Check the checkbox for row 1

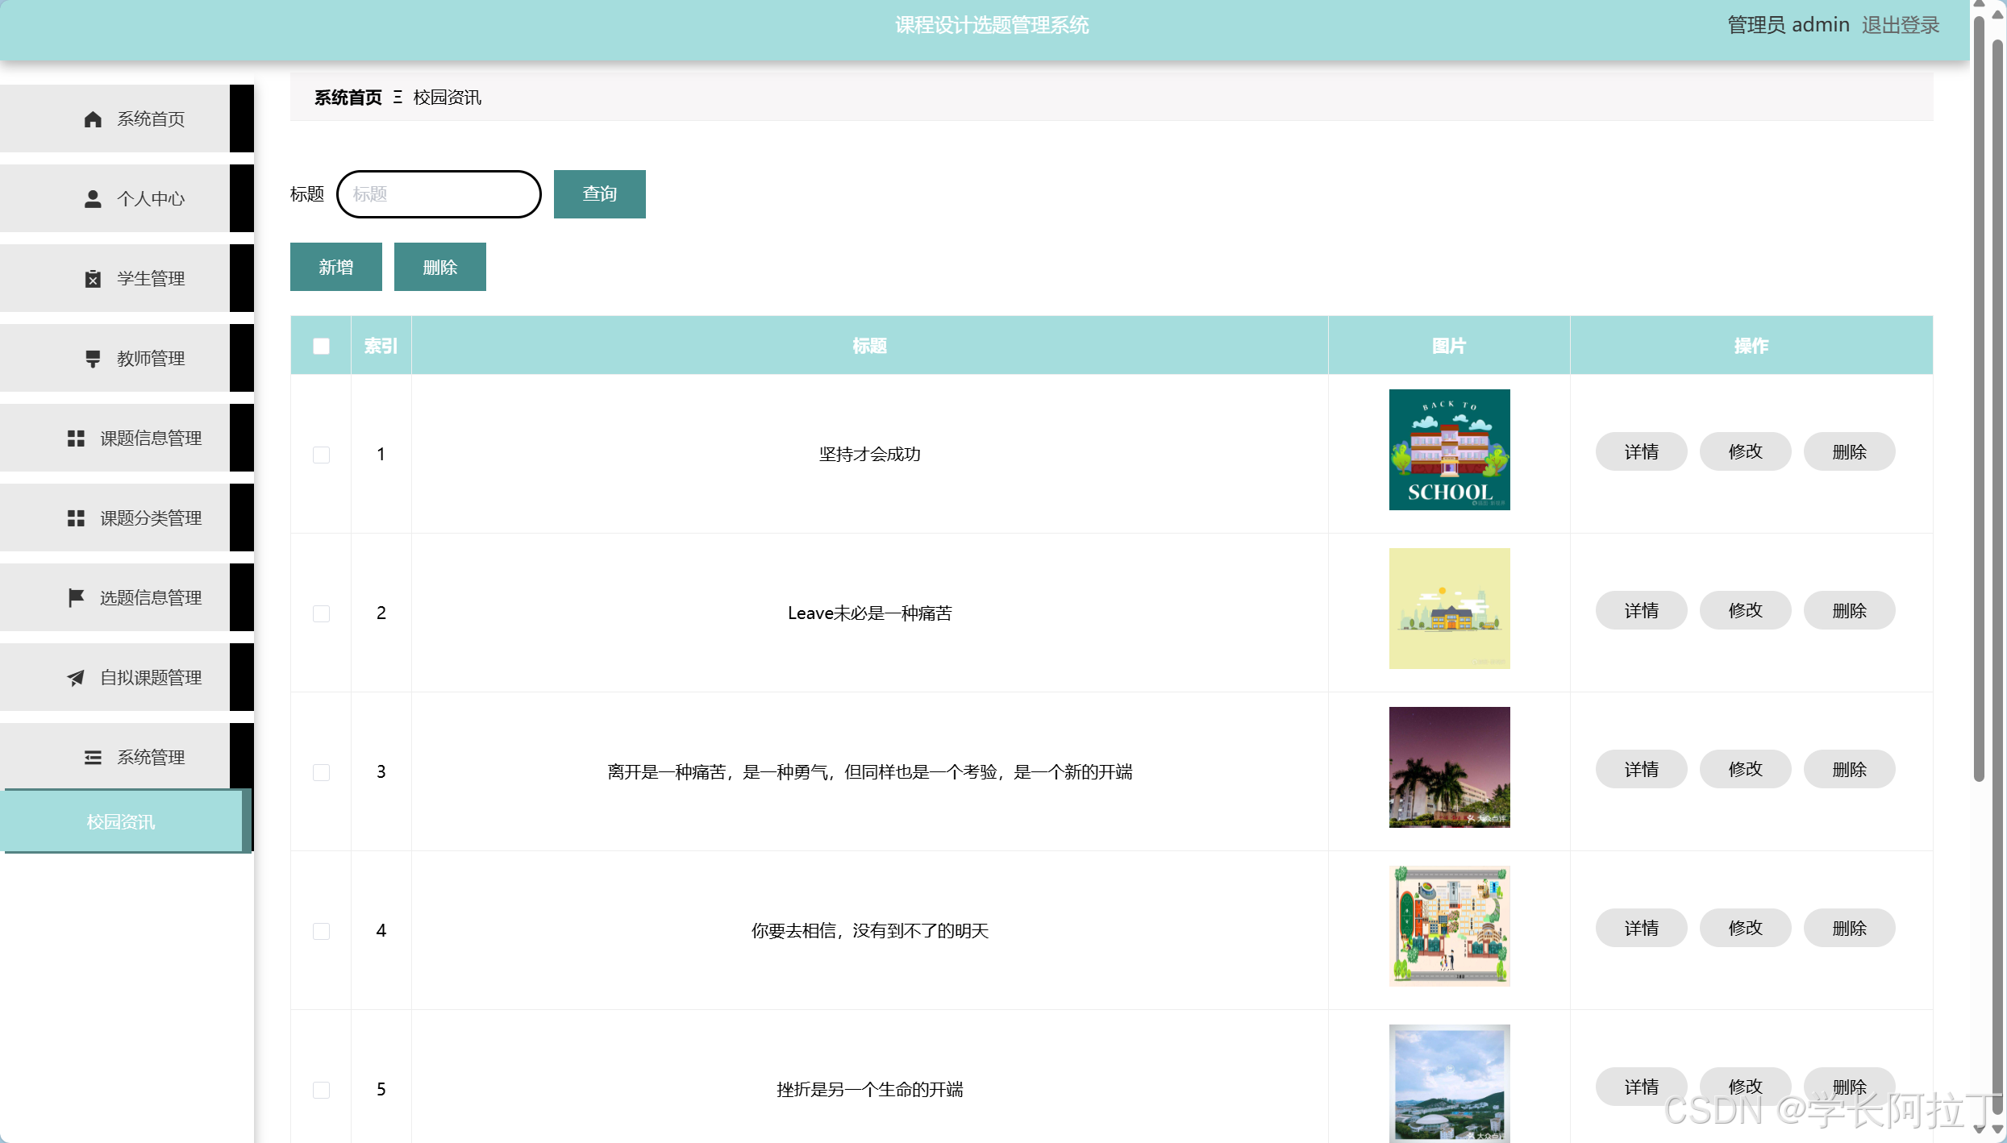321,455
